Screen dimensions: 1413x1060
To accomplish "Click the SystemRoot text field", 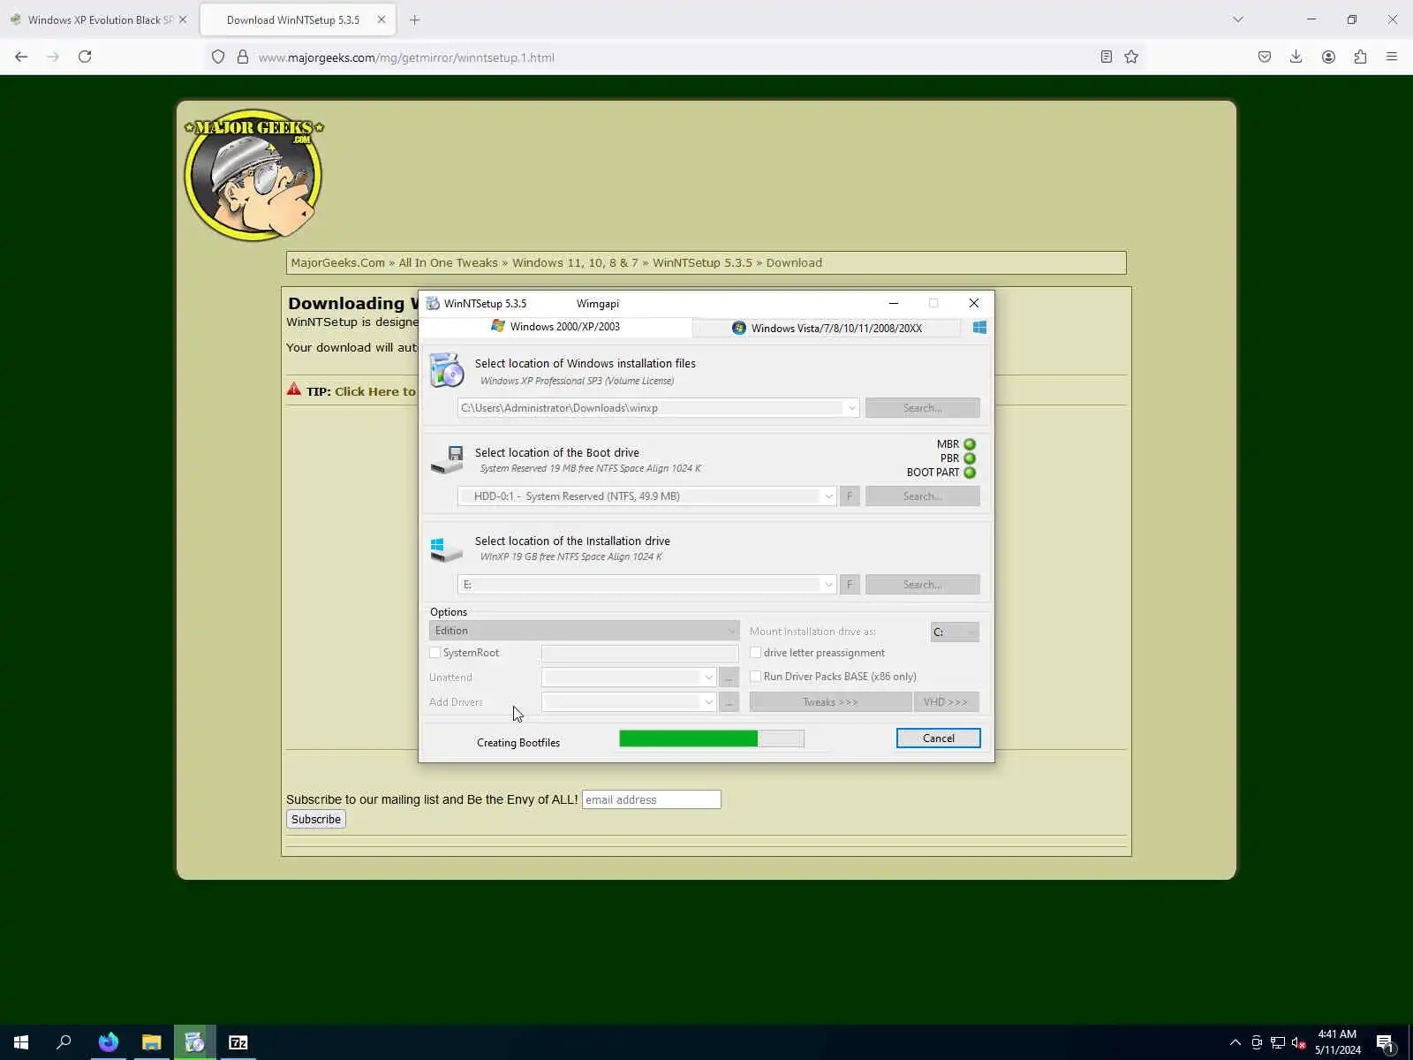I will tap(639, 653).
